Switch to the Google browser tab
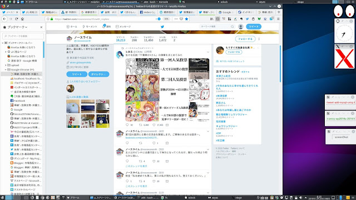The image size is (356, 200). pos(226,12)
